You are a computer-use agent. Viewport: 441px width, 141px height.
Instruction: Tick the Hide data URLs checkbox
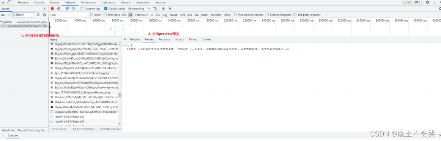pyautogui.click(x=105, y=15)
